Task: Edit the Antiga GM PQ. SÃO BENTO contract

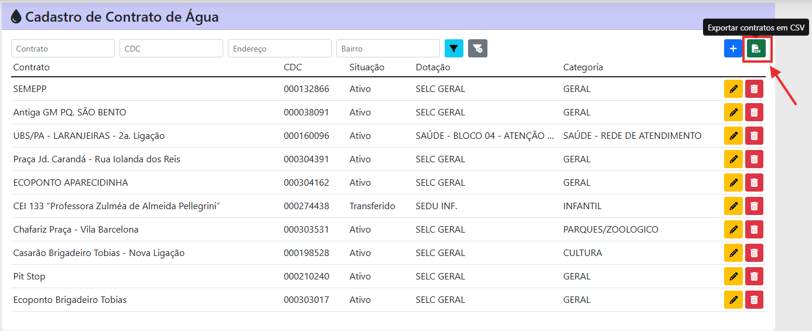Action: [x=733, y=112]
